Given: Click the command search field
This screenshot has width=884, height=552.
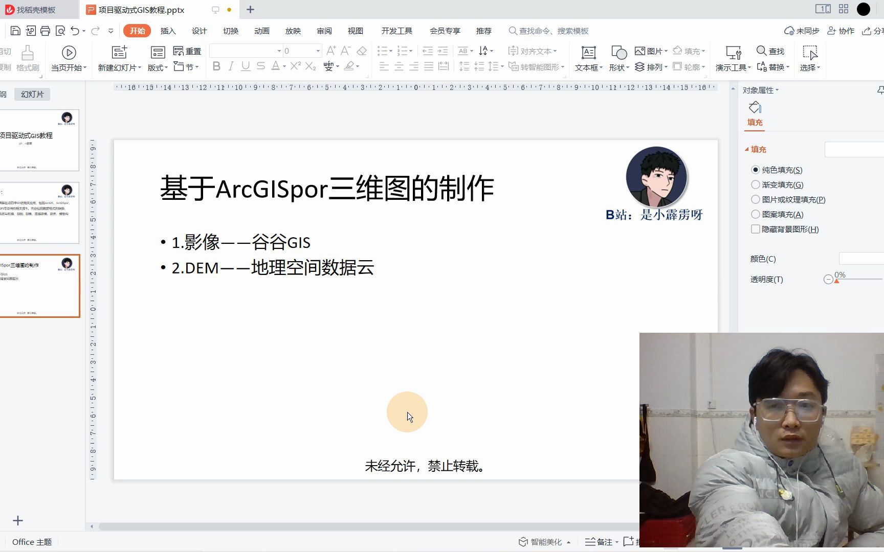Looking at the screenshot, I should [548, 31].
